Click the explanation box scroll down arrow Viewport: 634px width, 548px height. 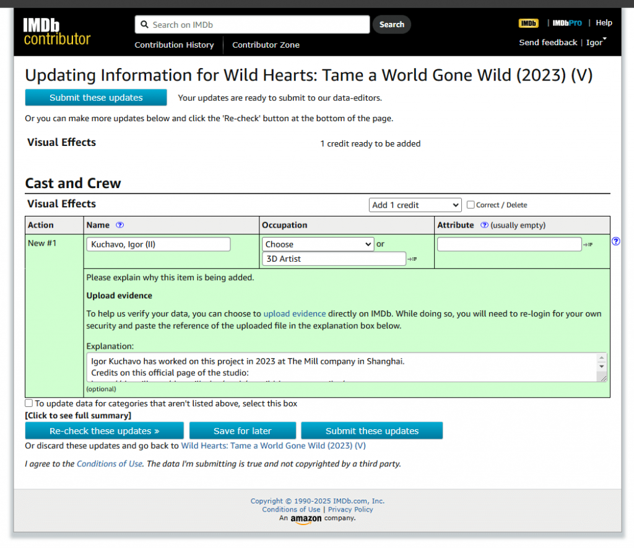602,367
